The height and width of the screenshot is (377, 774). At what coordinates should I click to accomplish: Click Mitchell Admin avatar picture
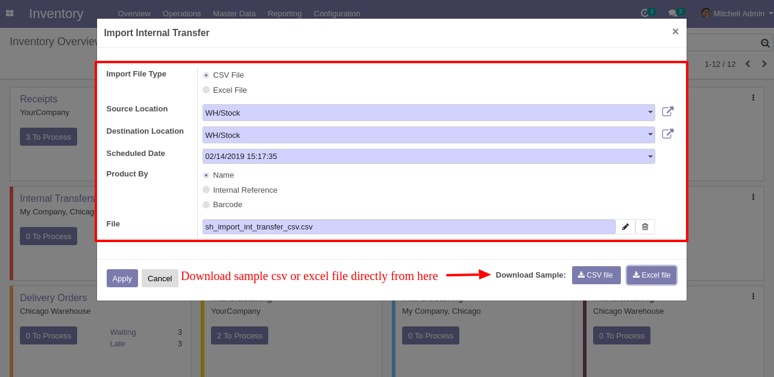click(x=706, y=13)
